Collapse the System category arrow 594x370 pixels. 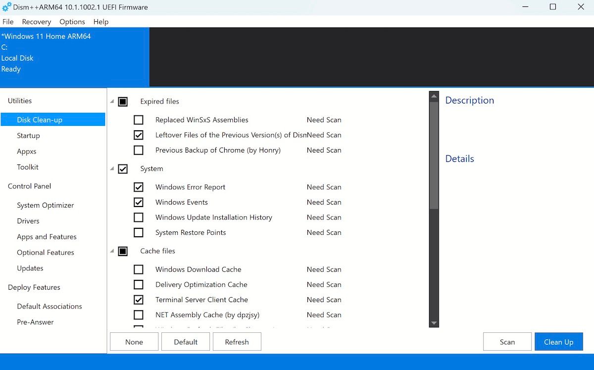point(112,169)
